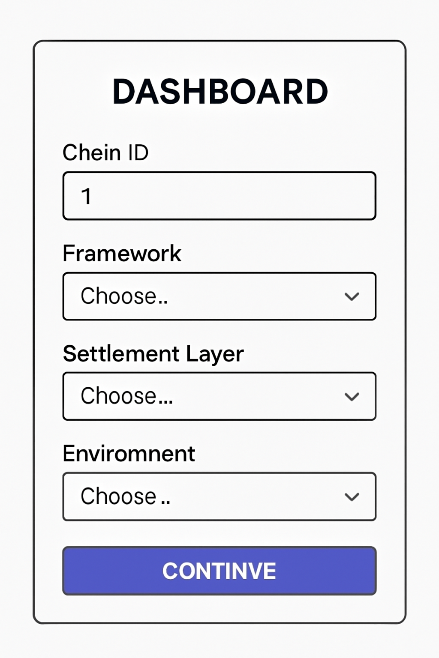The image size is (439, 658).
Task: Click the "Framework" field label
Action: point(122,253)
